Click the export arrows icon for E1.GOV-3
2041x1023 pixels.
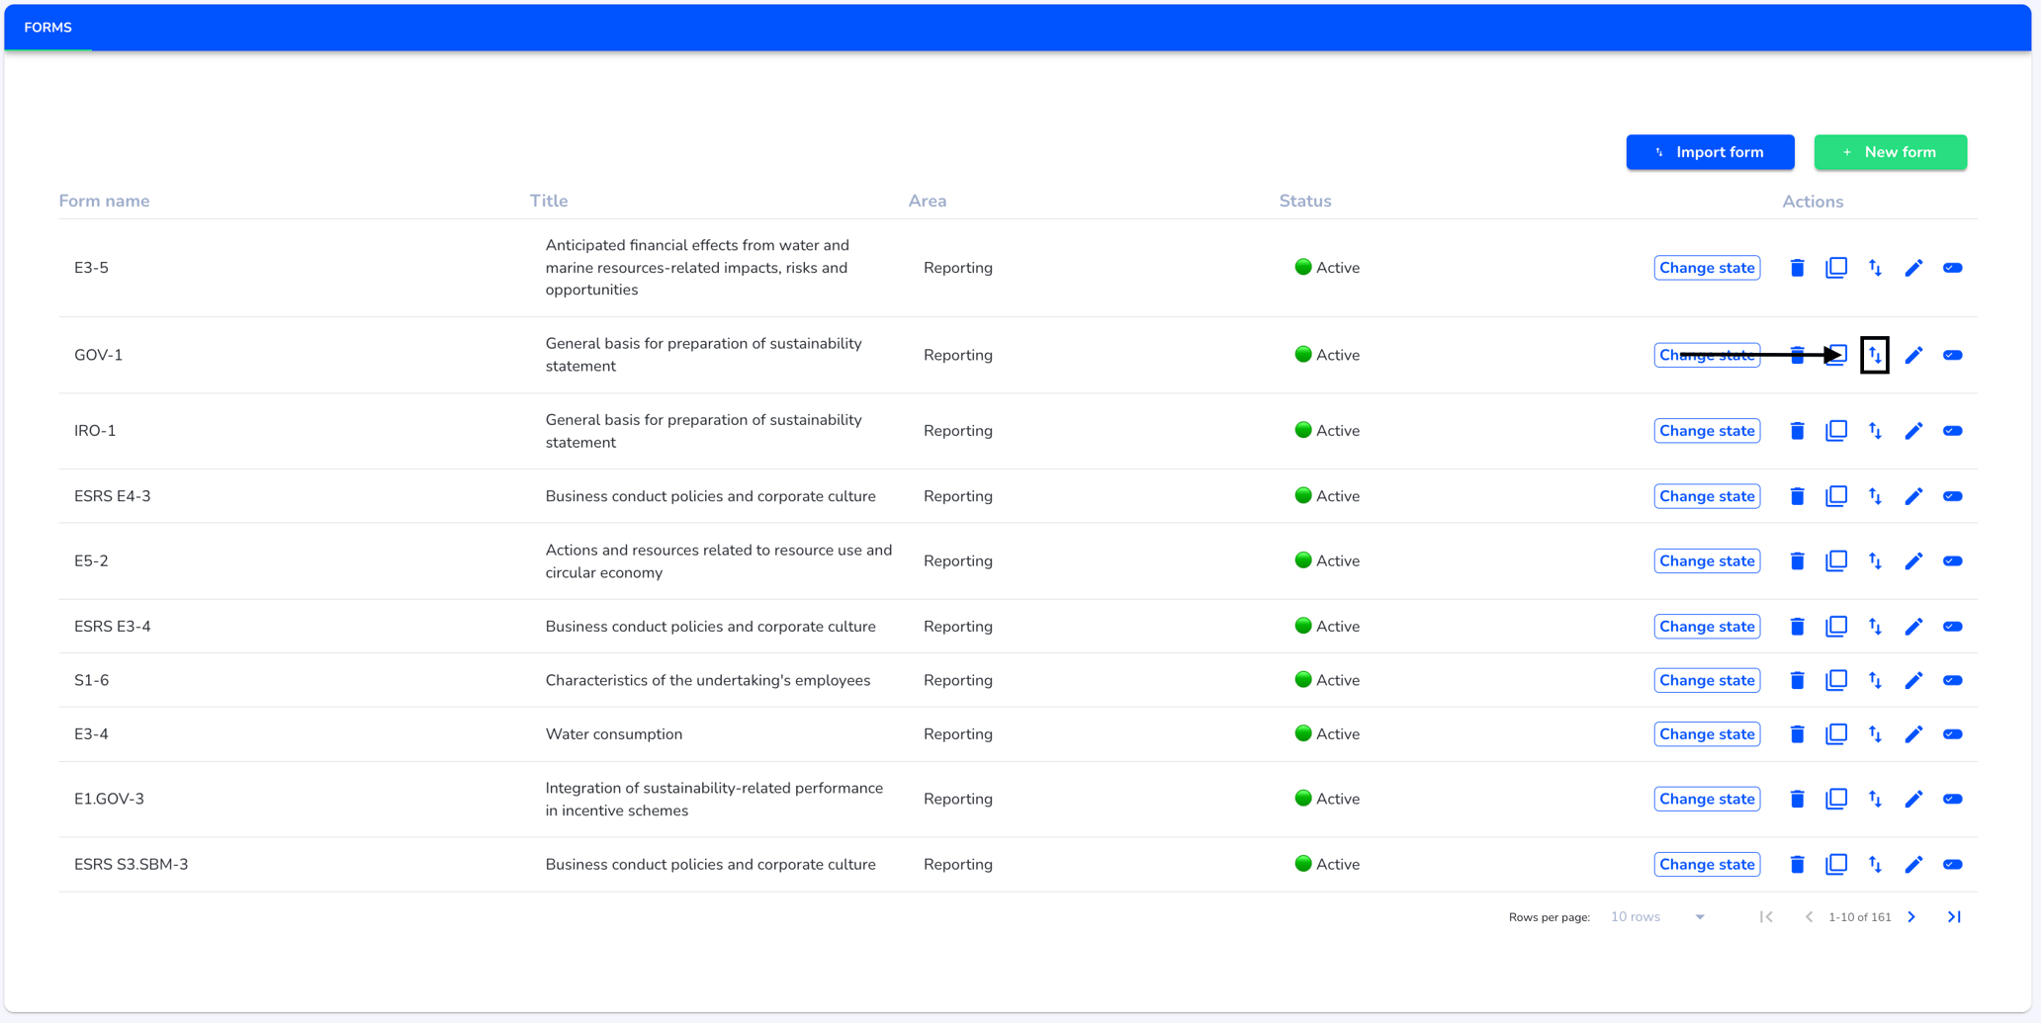pos(1875,799)
